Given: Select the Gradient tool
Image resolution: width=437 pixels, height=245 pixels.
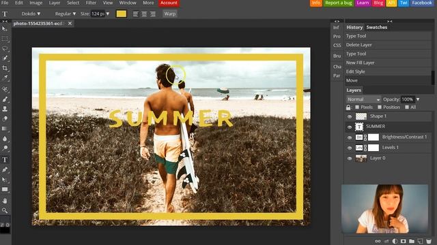Looking at the screenshot, I should (x=5, y=129).
